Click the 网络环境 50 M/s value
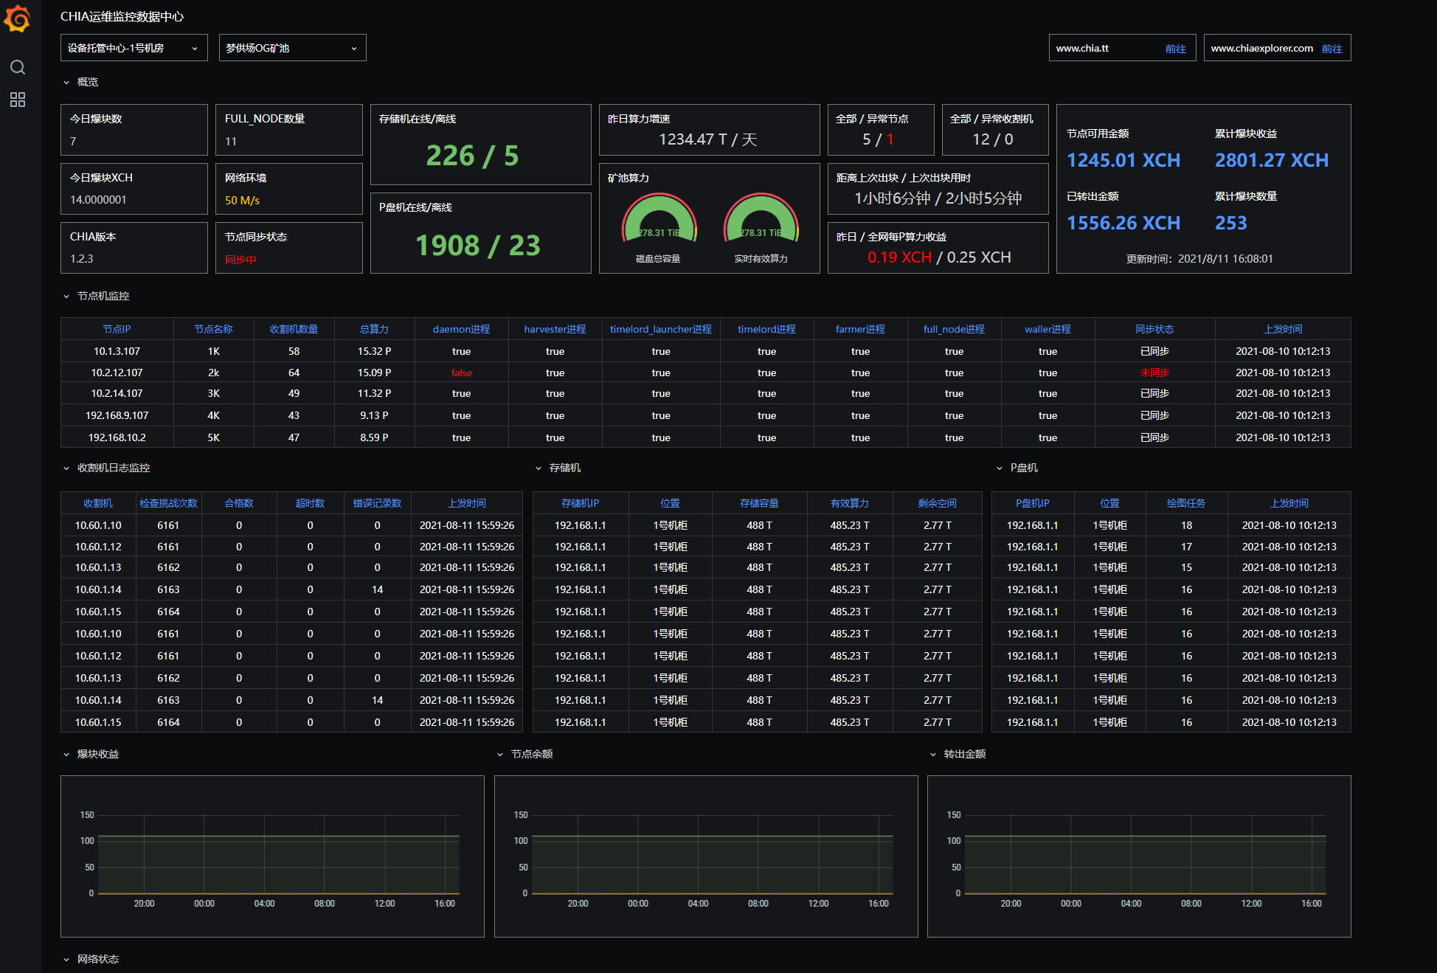 coord(242,201)
